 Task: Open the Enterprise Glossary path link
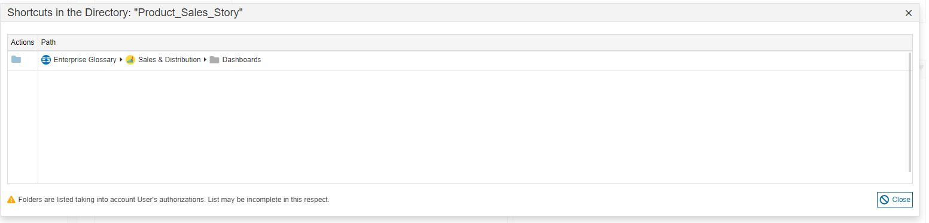pyautogui.click(x=85, y=60)
